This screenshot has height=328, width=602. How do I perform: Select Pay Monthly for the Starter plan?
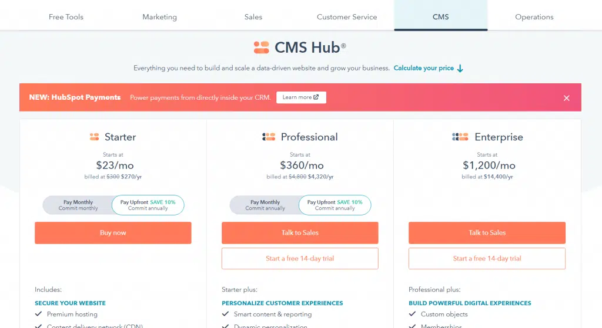[x=78, y=205]
